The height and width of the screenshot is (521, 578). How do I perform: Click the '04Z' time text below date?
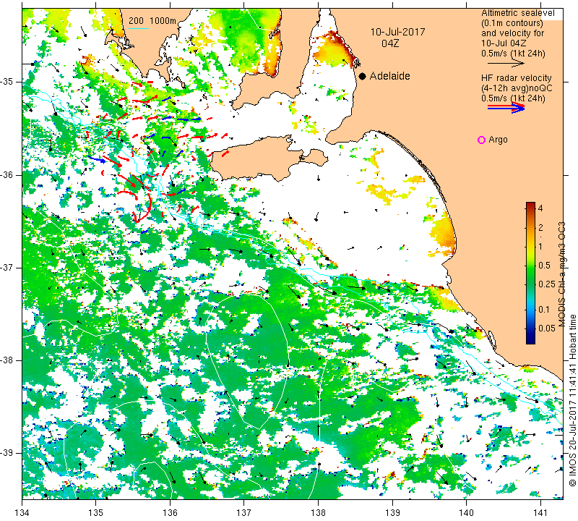coord(390,43)
